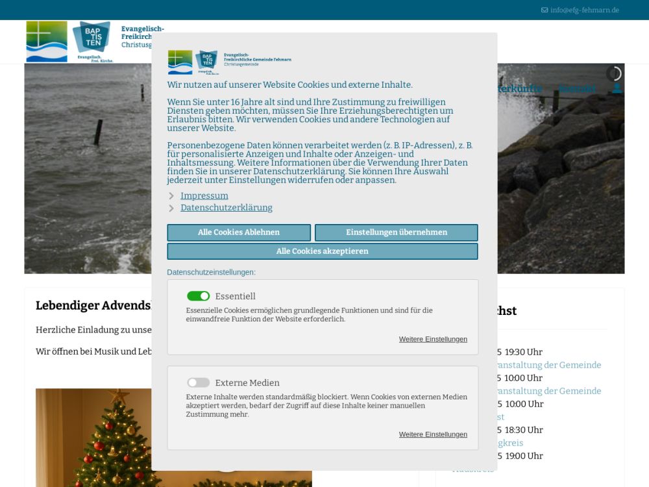649x487 pixels.
Task: Click the circular loading icon on the banner
Action: pos(614,74)
